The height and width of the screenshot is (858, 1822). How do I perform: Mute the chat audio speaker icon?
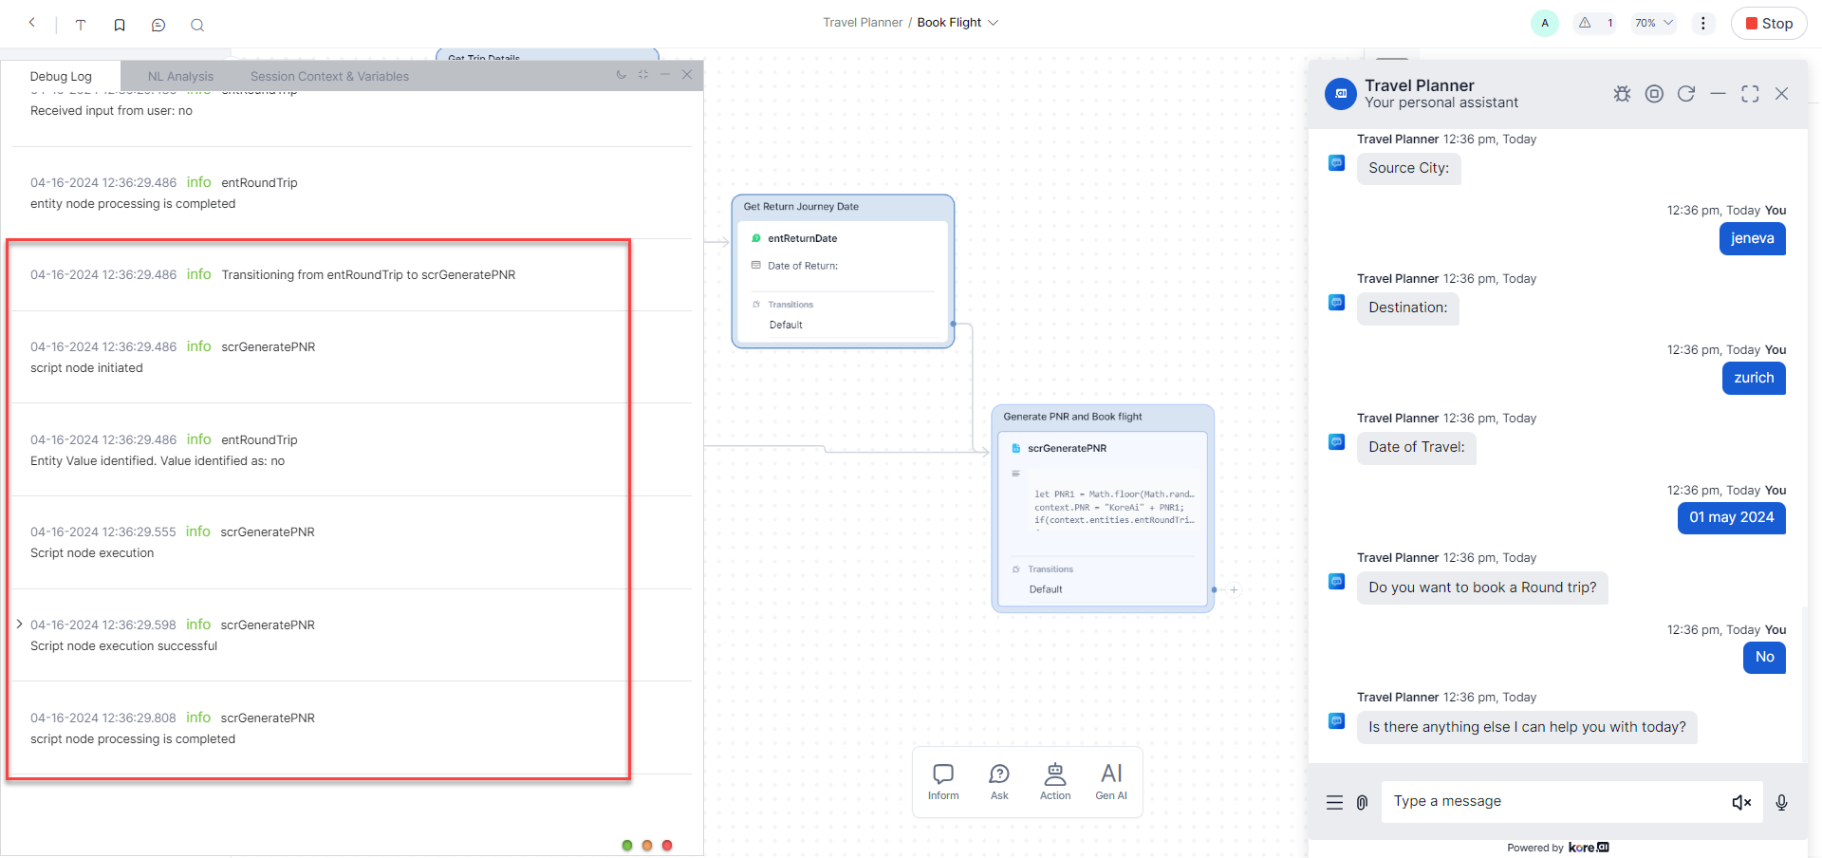point(1742,802)
